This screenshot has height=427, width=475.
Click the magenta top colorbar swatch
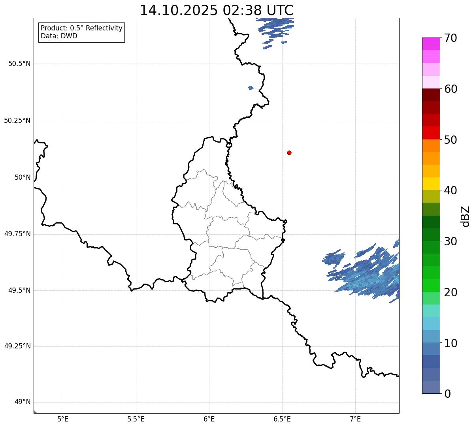pyautogui.click(x=431, y=44)
